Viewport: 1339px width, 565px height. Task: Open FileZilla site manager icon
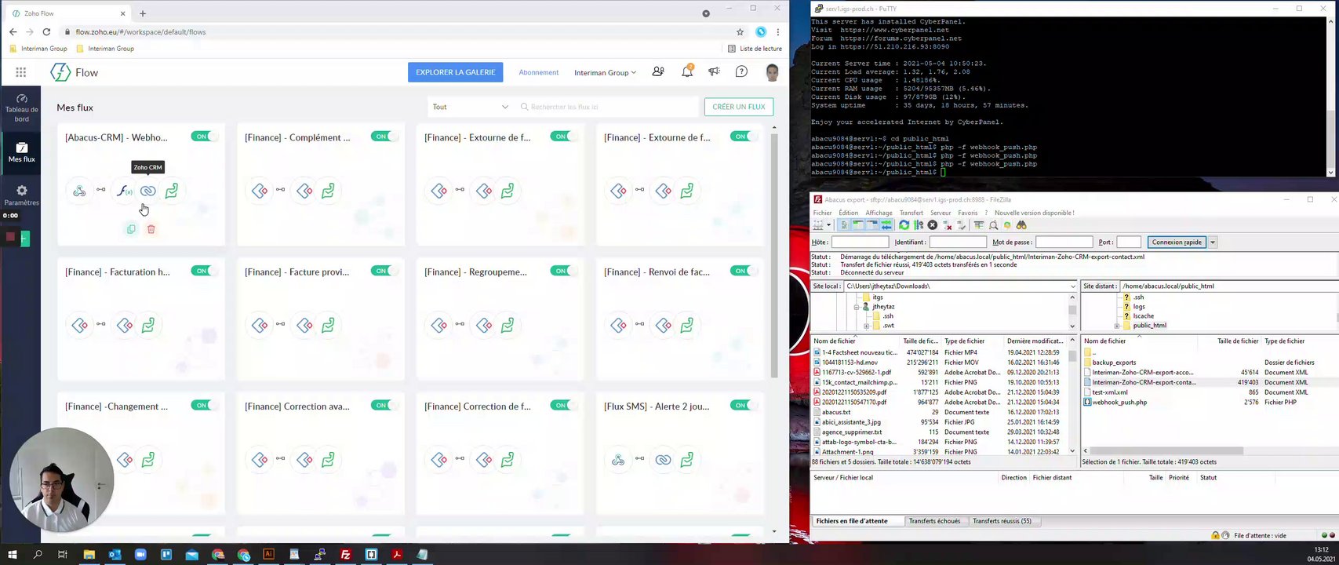[x=817, y=225]
